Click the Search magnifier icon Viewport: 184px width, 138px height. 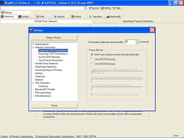pyautogui.click(x=55, y=17)
